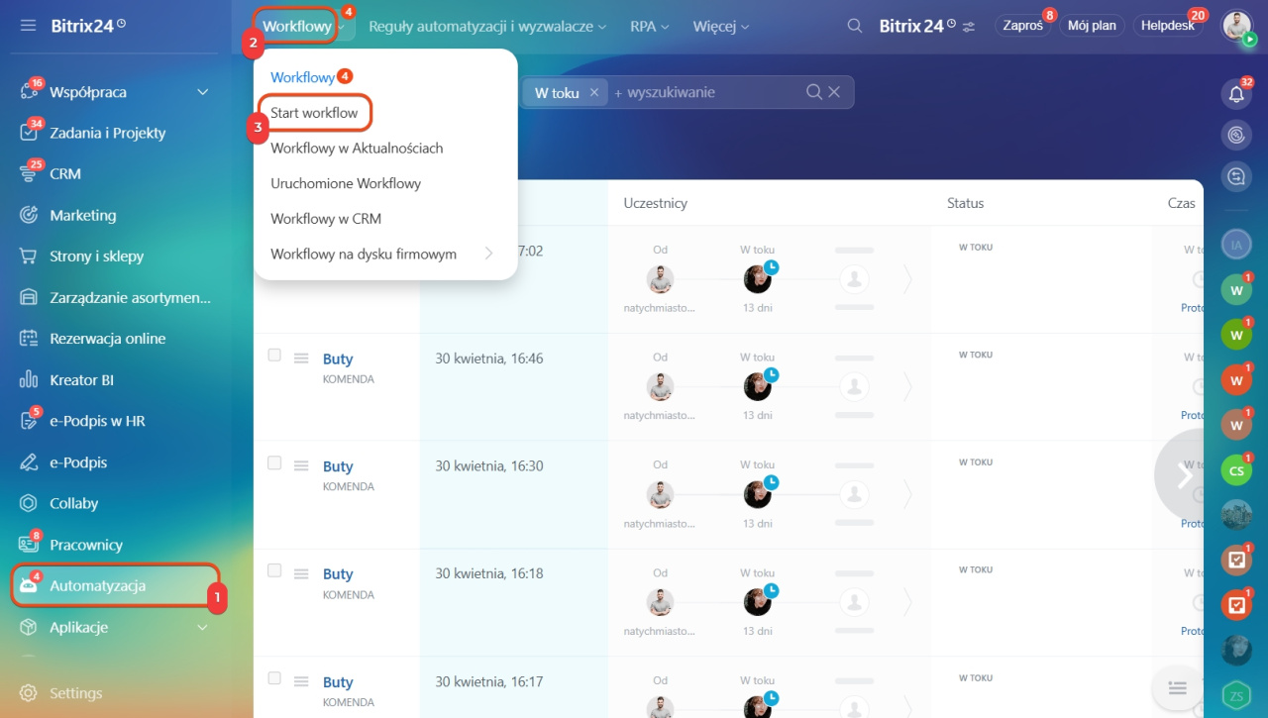This screenshot has height=718, width=1268.
Task: Open Mój plan
Action: 1091,26
